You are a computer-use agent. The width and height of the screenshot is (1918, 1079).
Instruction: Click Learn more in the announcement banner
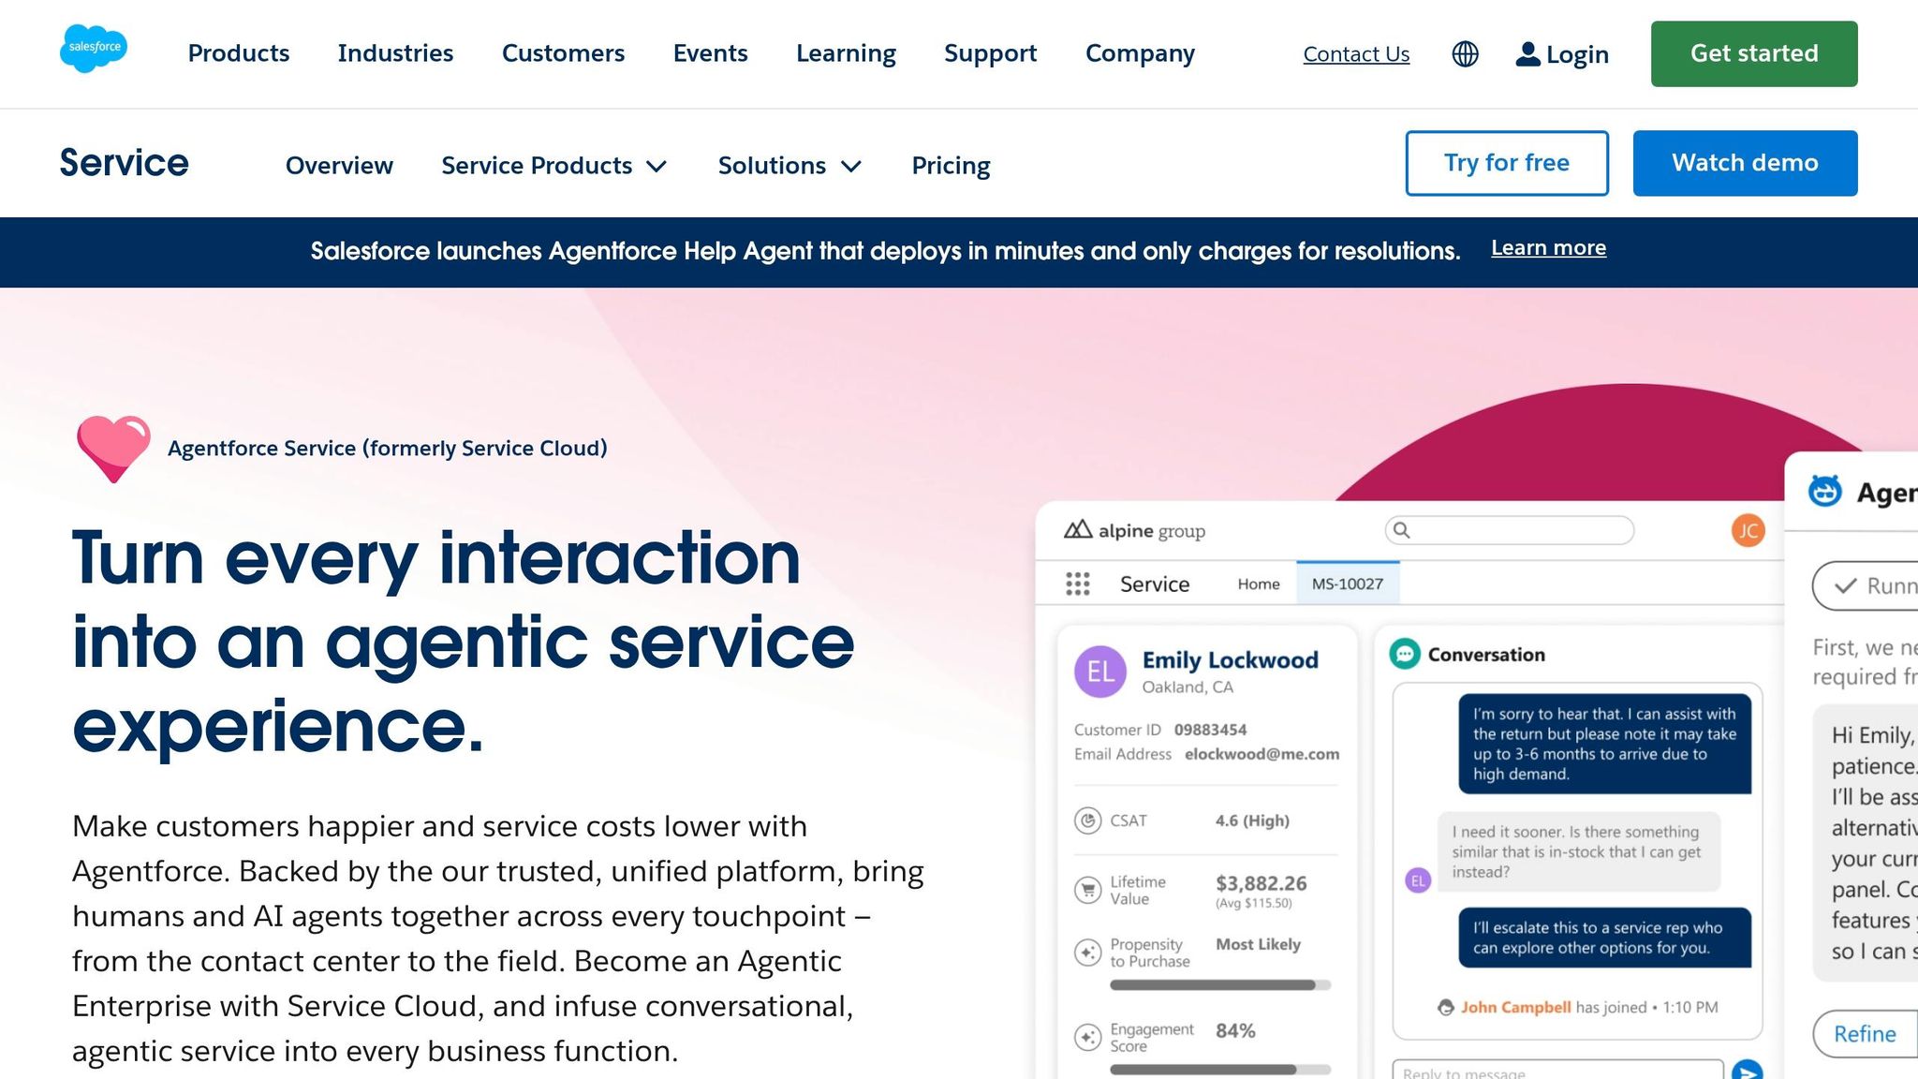pos(1548,248)
